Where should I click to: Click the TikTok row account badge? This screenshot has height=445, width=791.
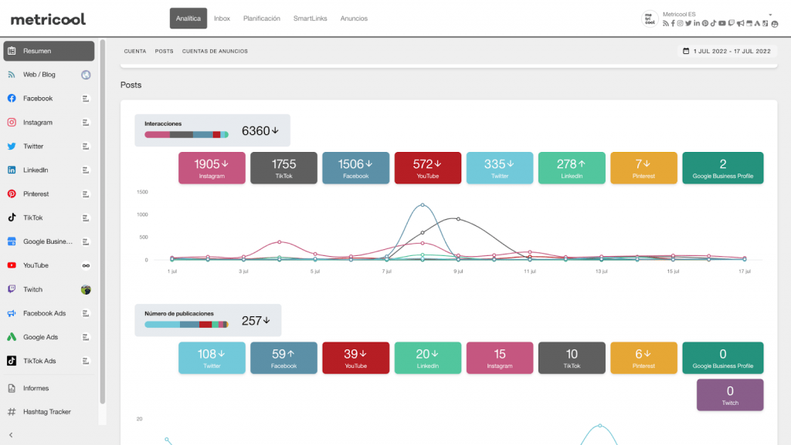click(x=86, y=218)
